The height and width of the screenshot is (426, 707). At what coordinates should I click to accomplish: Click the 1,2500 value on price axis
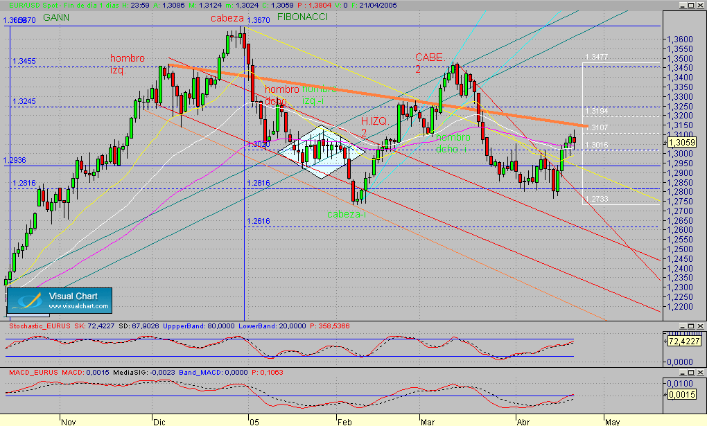click(681, 249)
